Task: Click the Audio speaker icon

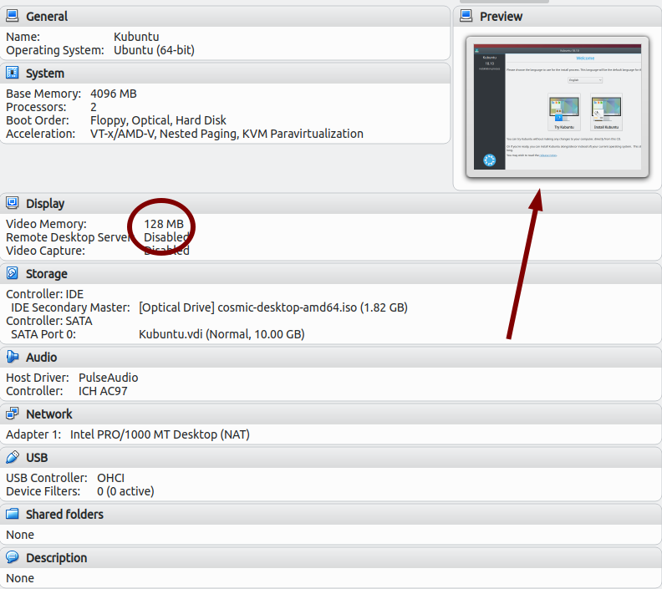Action: tap(13, 358)
